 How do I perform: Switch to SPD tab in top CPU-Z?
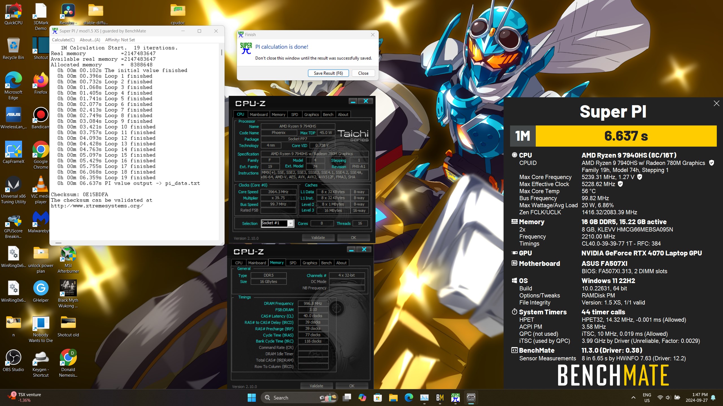pyautogui.click(x=294, y=114)
